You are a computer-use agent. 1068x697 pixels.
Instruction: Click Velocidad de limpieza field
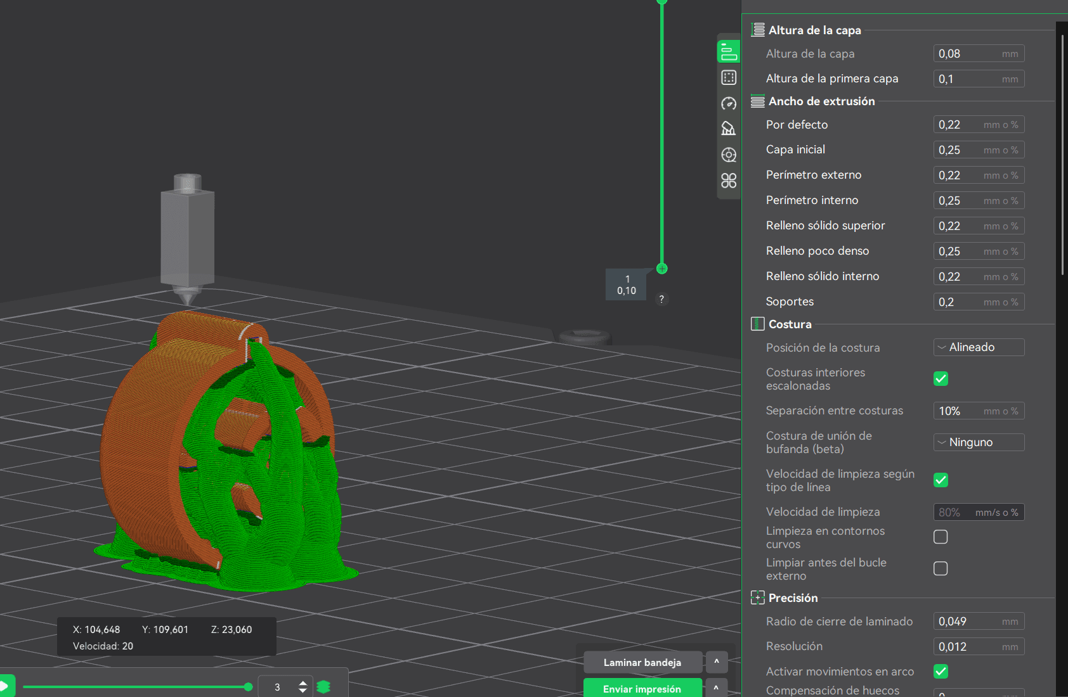979,512
